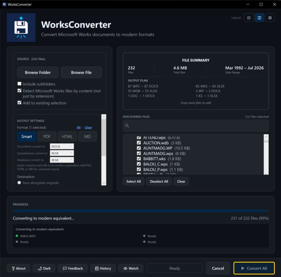Click output settings scrollbar down arrow
Viewport: 281px width, 277px height.
click(104, 183)
